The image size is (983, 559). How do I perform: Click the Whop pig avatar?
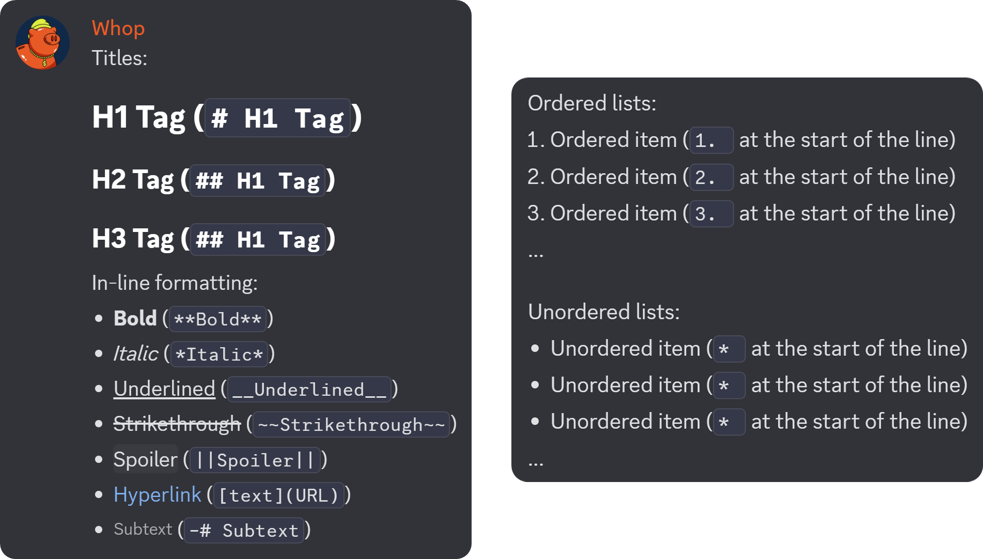pyautogui.click(x=42, y=43)
